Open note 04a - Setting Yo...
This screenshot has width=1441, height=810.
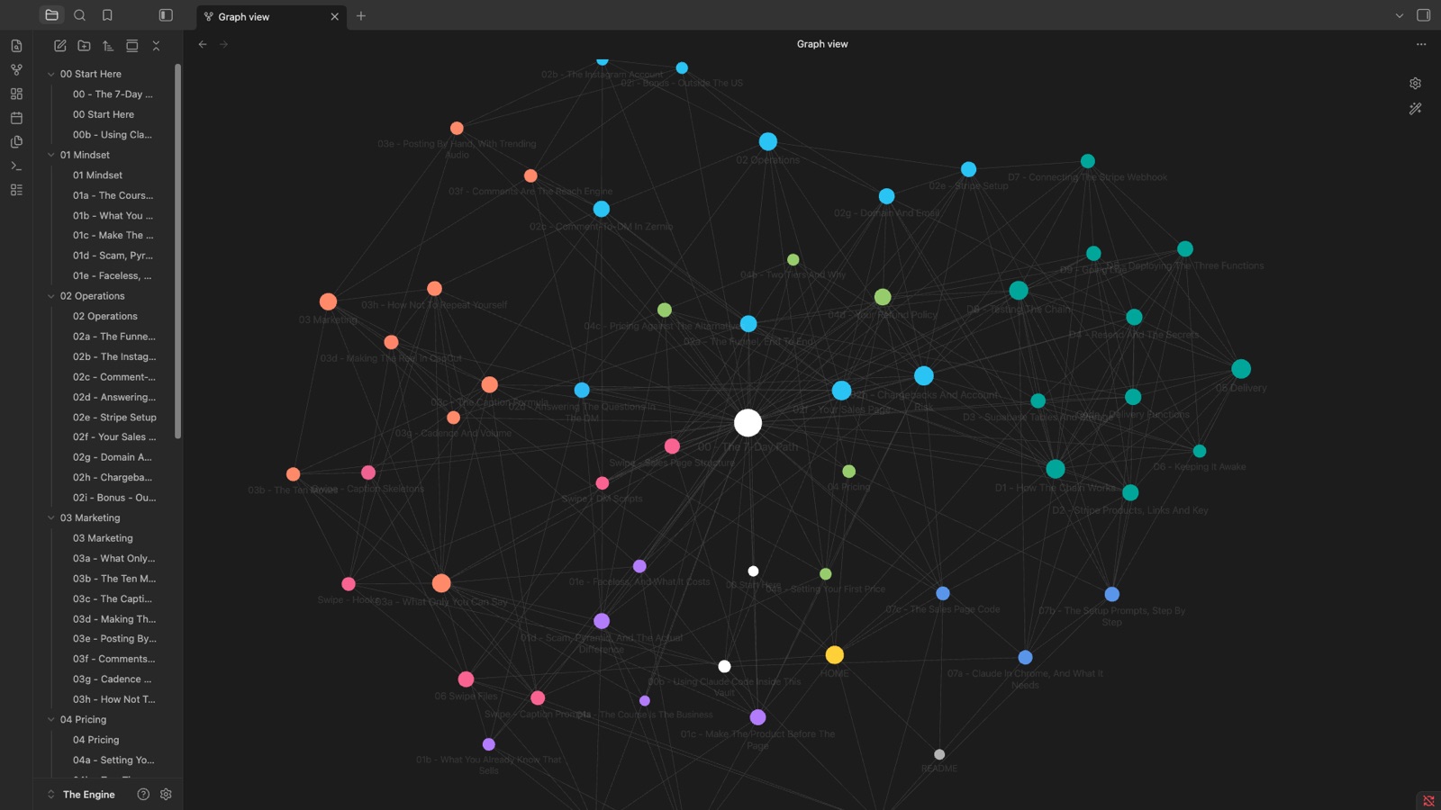(113, 760)
